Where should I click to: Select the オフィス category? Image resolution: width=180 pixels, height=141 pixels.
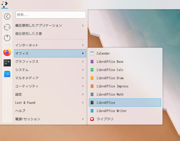click(50, 53)
